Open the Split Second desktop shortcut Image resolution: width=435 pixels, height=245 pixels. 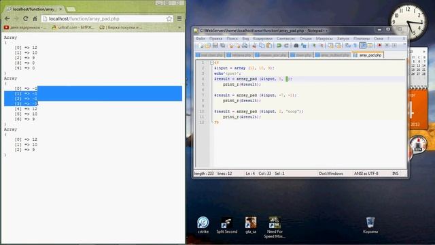(x=227, y=225)
